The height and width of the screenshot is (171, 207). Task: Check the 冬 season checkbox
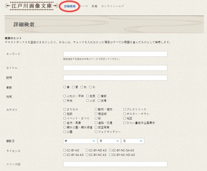[90, 87]
